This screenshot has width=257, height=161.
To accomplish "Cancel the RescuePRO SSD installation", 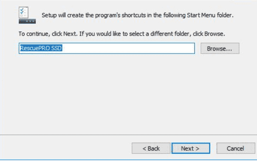I will point(236,148).
